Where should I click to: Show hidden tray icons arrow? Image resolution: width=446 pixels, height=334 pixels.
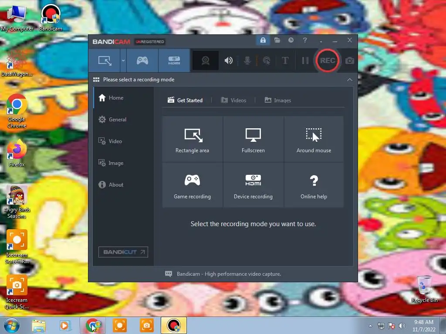click(x=370, y=326)
